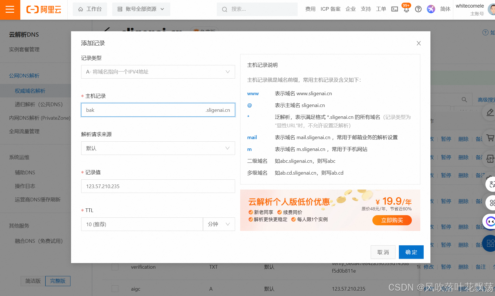Open the TTL unit 分钟 dropdown
Screen dimensions: 495x296
[x=219, y=224]
